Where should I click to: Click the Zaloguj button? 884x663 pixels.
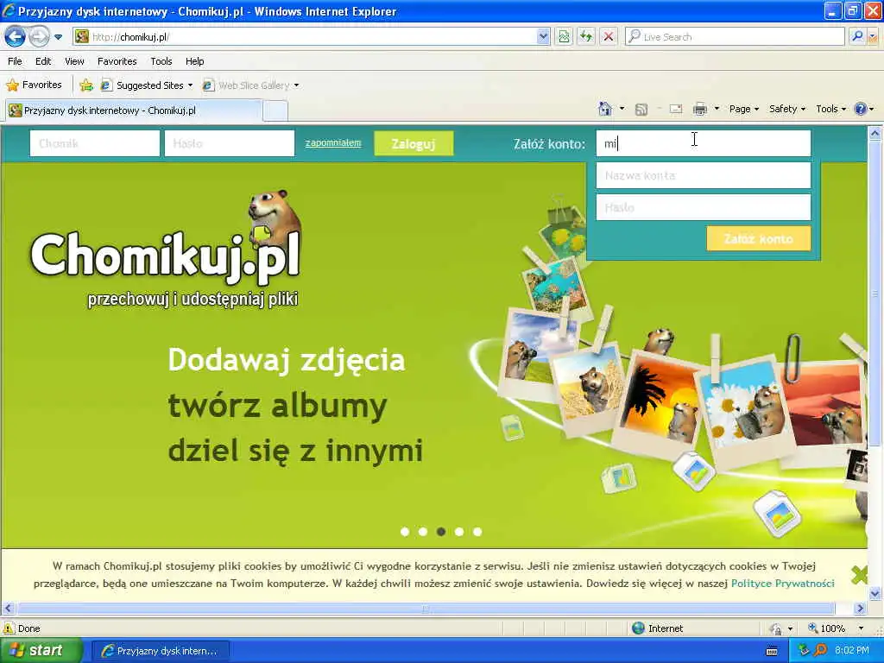(414, 143)
